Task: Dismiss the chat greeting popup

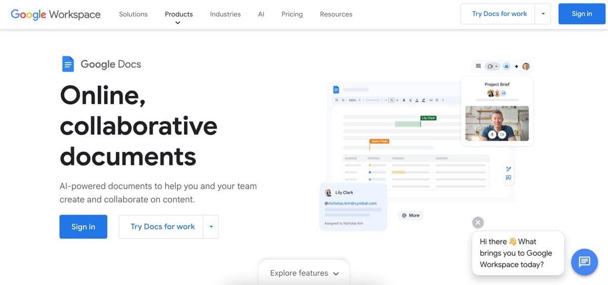Action: [x=478, y=222]
